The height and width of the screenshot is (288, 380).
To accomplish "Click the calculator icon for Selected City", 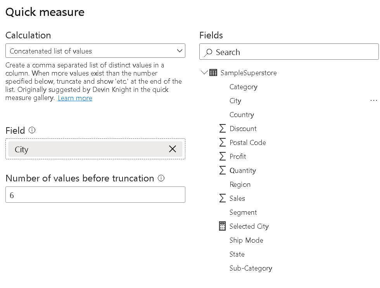I will pyautogui.click(x=223, y=226).
